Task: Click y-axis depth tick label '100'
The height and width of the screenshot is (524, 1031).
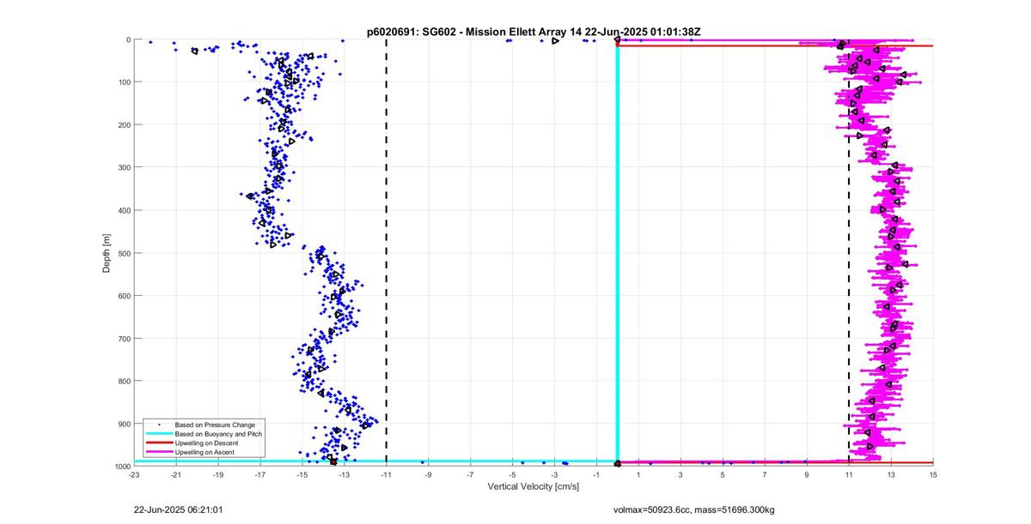Action: tap(124, 82)
